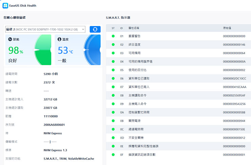The width and height of the screenshot is (251, 165).
Task: Select the 使用的百分比 attribute name
Action: point(137,70)
